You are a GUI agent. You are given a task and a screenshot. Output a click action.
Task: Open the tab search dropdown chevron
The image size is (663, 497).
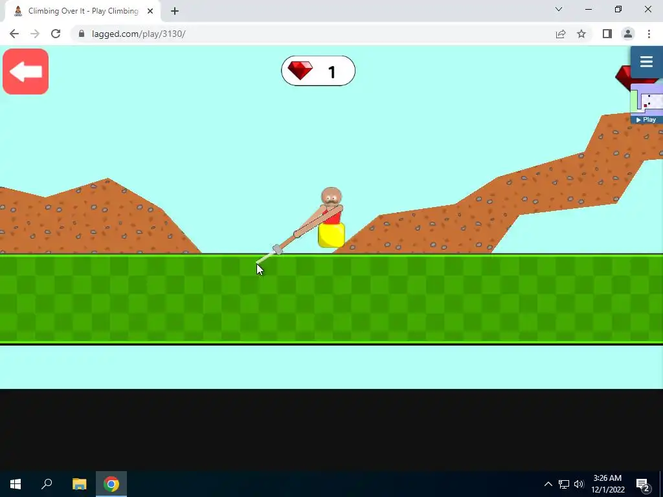(559, 9)
